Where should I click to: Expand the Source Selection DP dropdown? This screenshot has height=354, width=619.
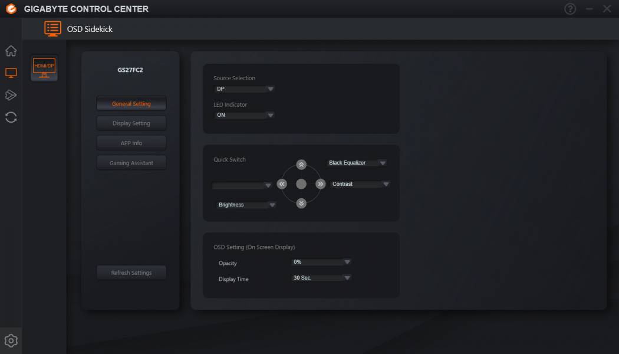tap(245, 89)
